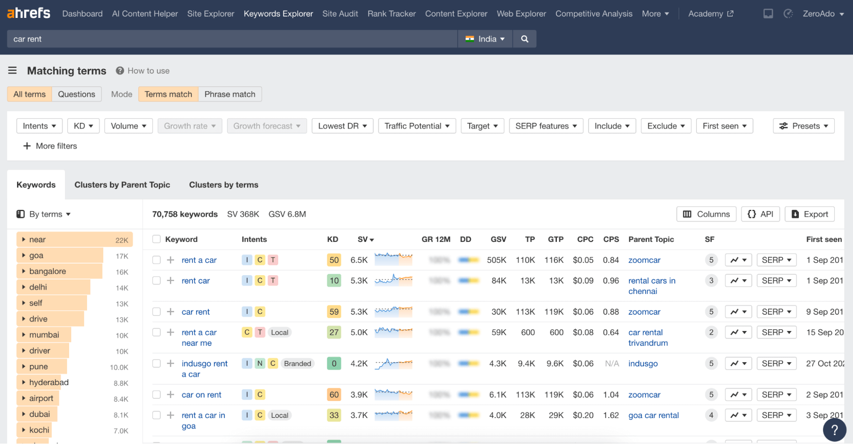Add car rent keyword with plus icon
Viewport: 853px width, 444px height.
(x=171, y=312)
